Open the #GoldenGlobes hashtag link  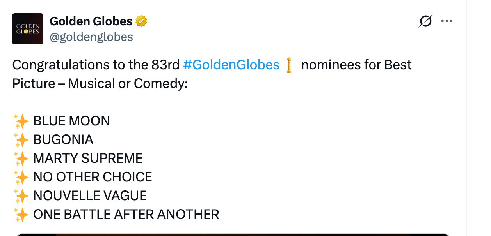point(231,65)
